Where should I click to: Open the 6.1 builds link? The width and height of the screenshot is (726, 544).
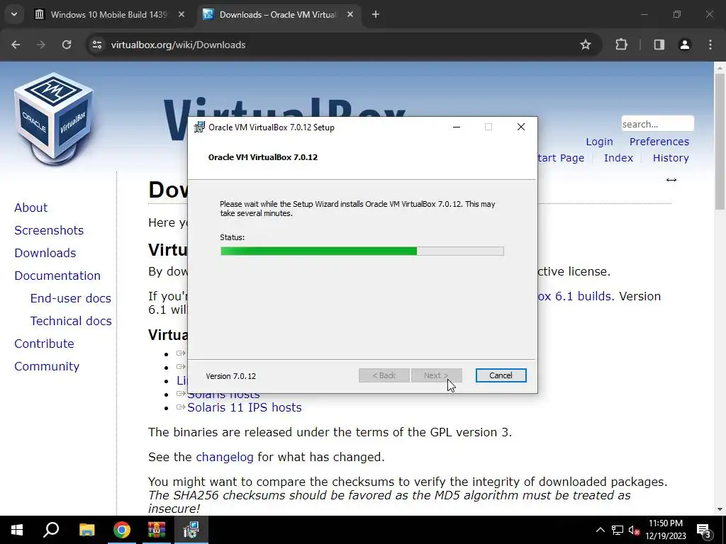point(574,296)
